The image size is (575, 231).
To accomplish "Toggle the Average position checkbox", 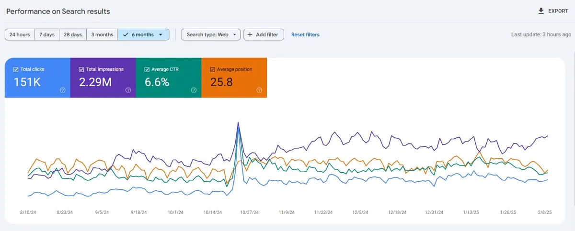I will tap(213, 69).
